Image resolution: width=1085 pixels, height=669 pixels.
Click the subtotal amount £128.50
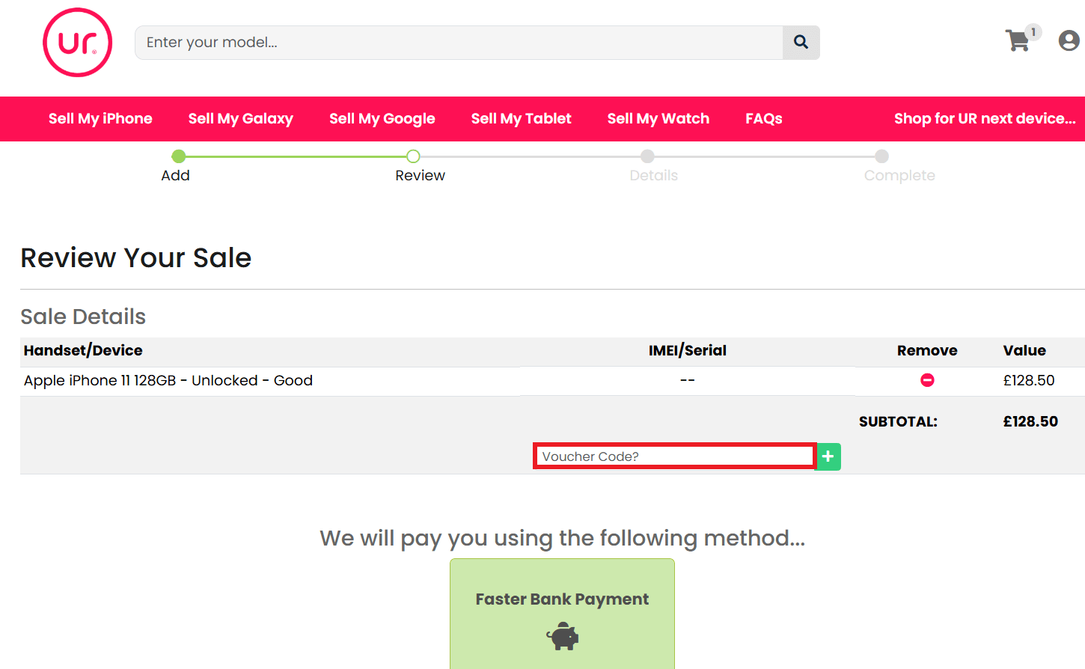[1030, 421]
